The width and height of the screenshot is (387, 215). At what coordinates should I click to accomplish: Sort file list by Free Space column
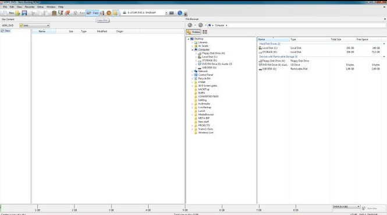point(362,39)
